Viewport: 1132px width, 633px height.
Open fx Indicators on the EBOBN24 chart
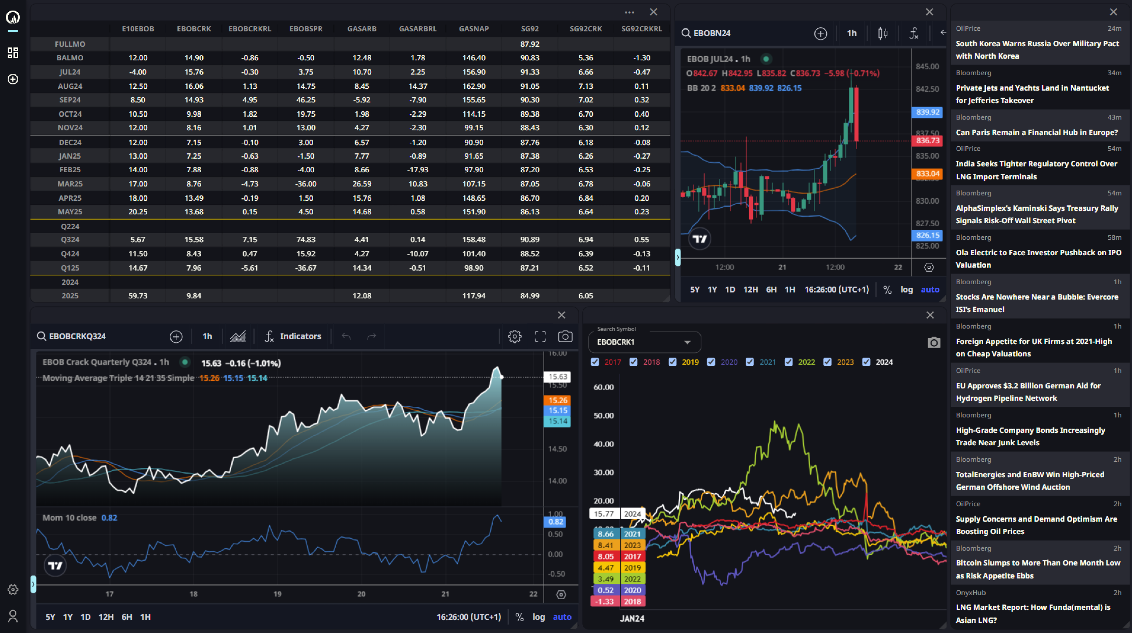(x=914, y=33)
